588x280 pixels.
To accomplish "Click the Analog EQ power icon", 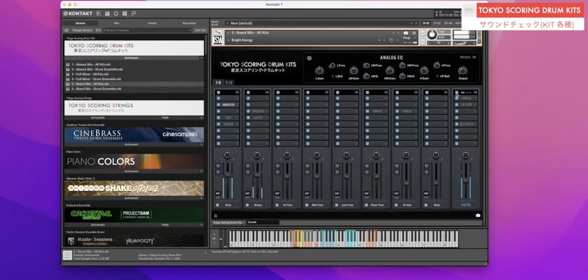I will (x=309, y=58).
